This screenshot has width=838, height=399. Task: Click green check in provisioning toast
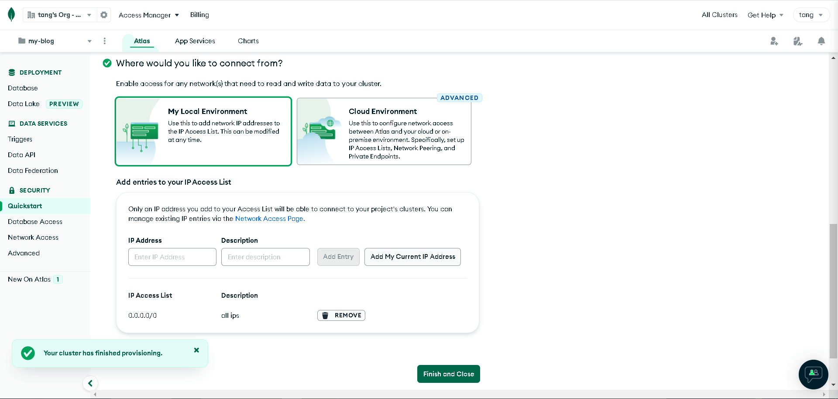point(28,353)
